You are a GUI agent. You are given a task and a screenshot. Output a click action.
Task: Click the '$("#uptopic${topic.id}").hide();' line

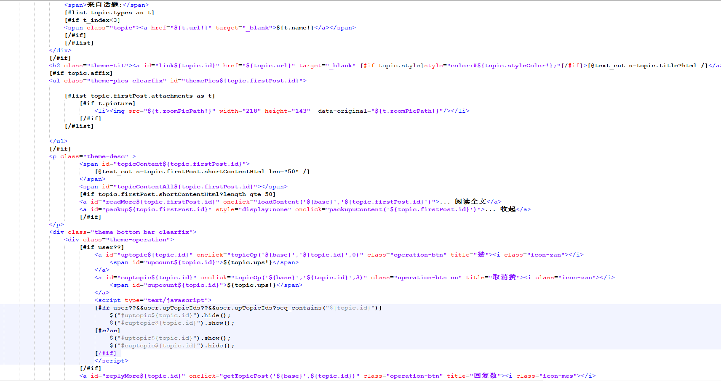170,315
